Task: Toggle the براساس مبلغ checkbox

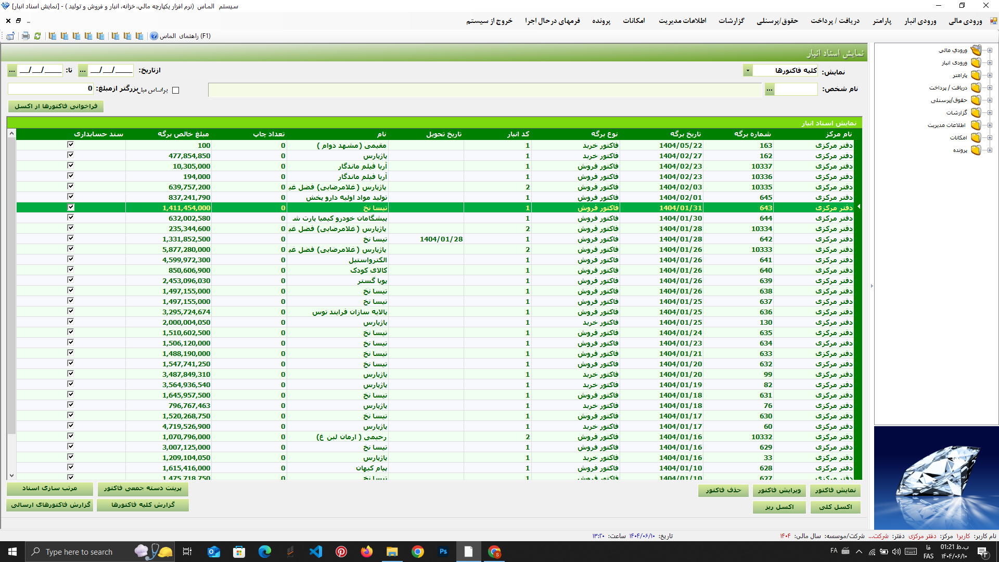Action: (176, 90)
